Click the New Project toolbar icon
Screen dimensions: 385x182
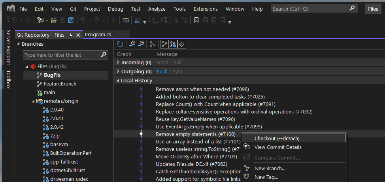(40, 20)
